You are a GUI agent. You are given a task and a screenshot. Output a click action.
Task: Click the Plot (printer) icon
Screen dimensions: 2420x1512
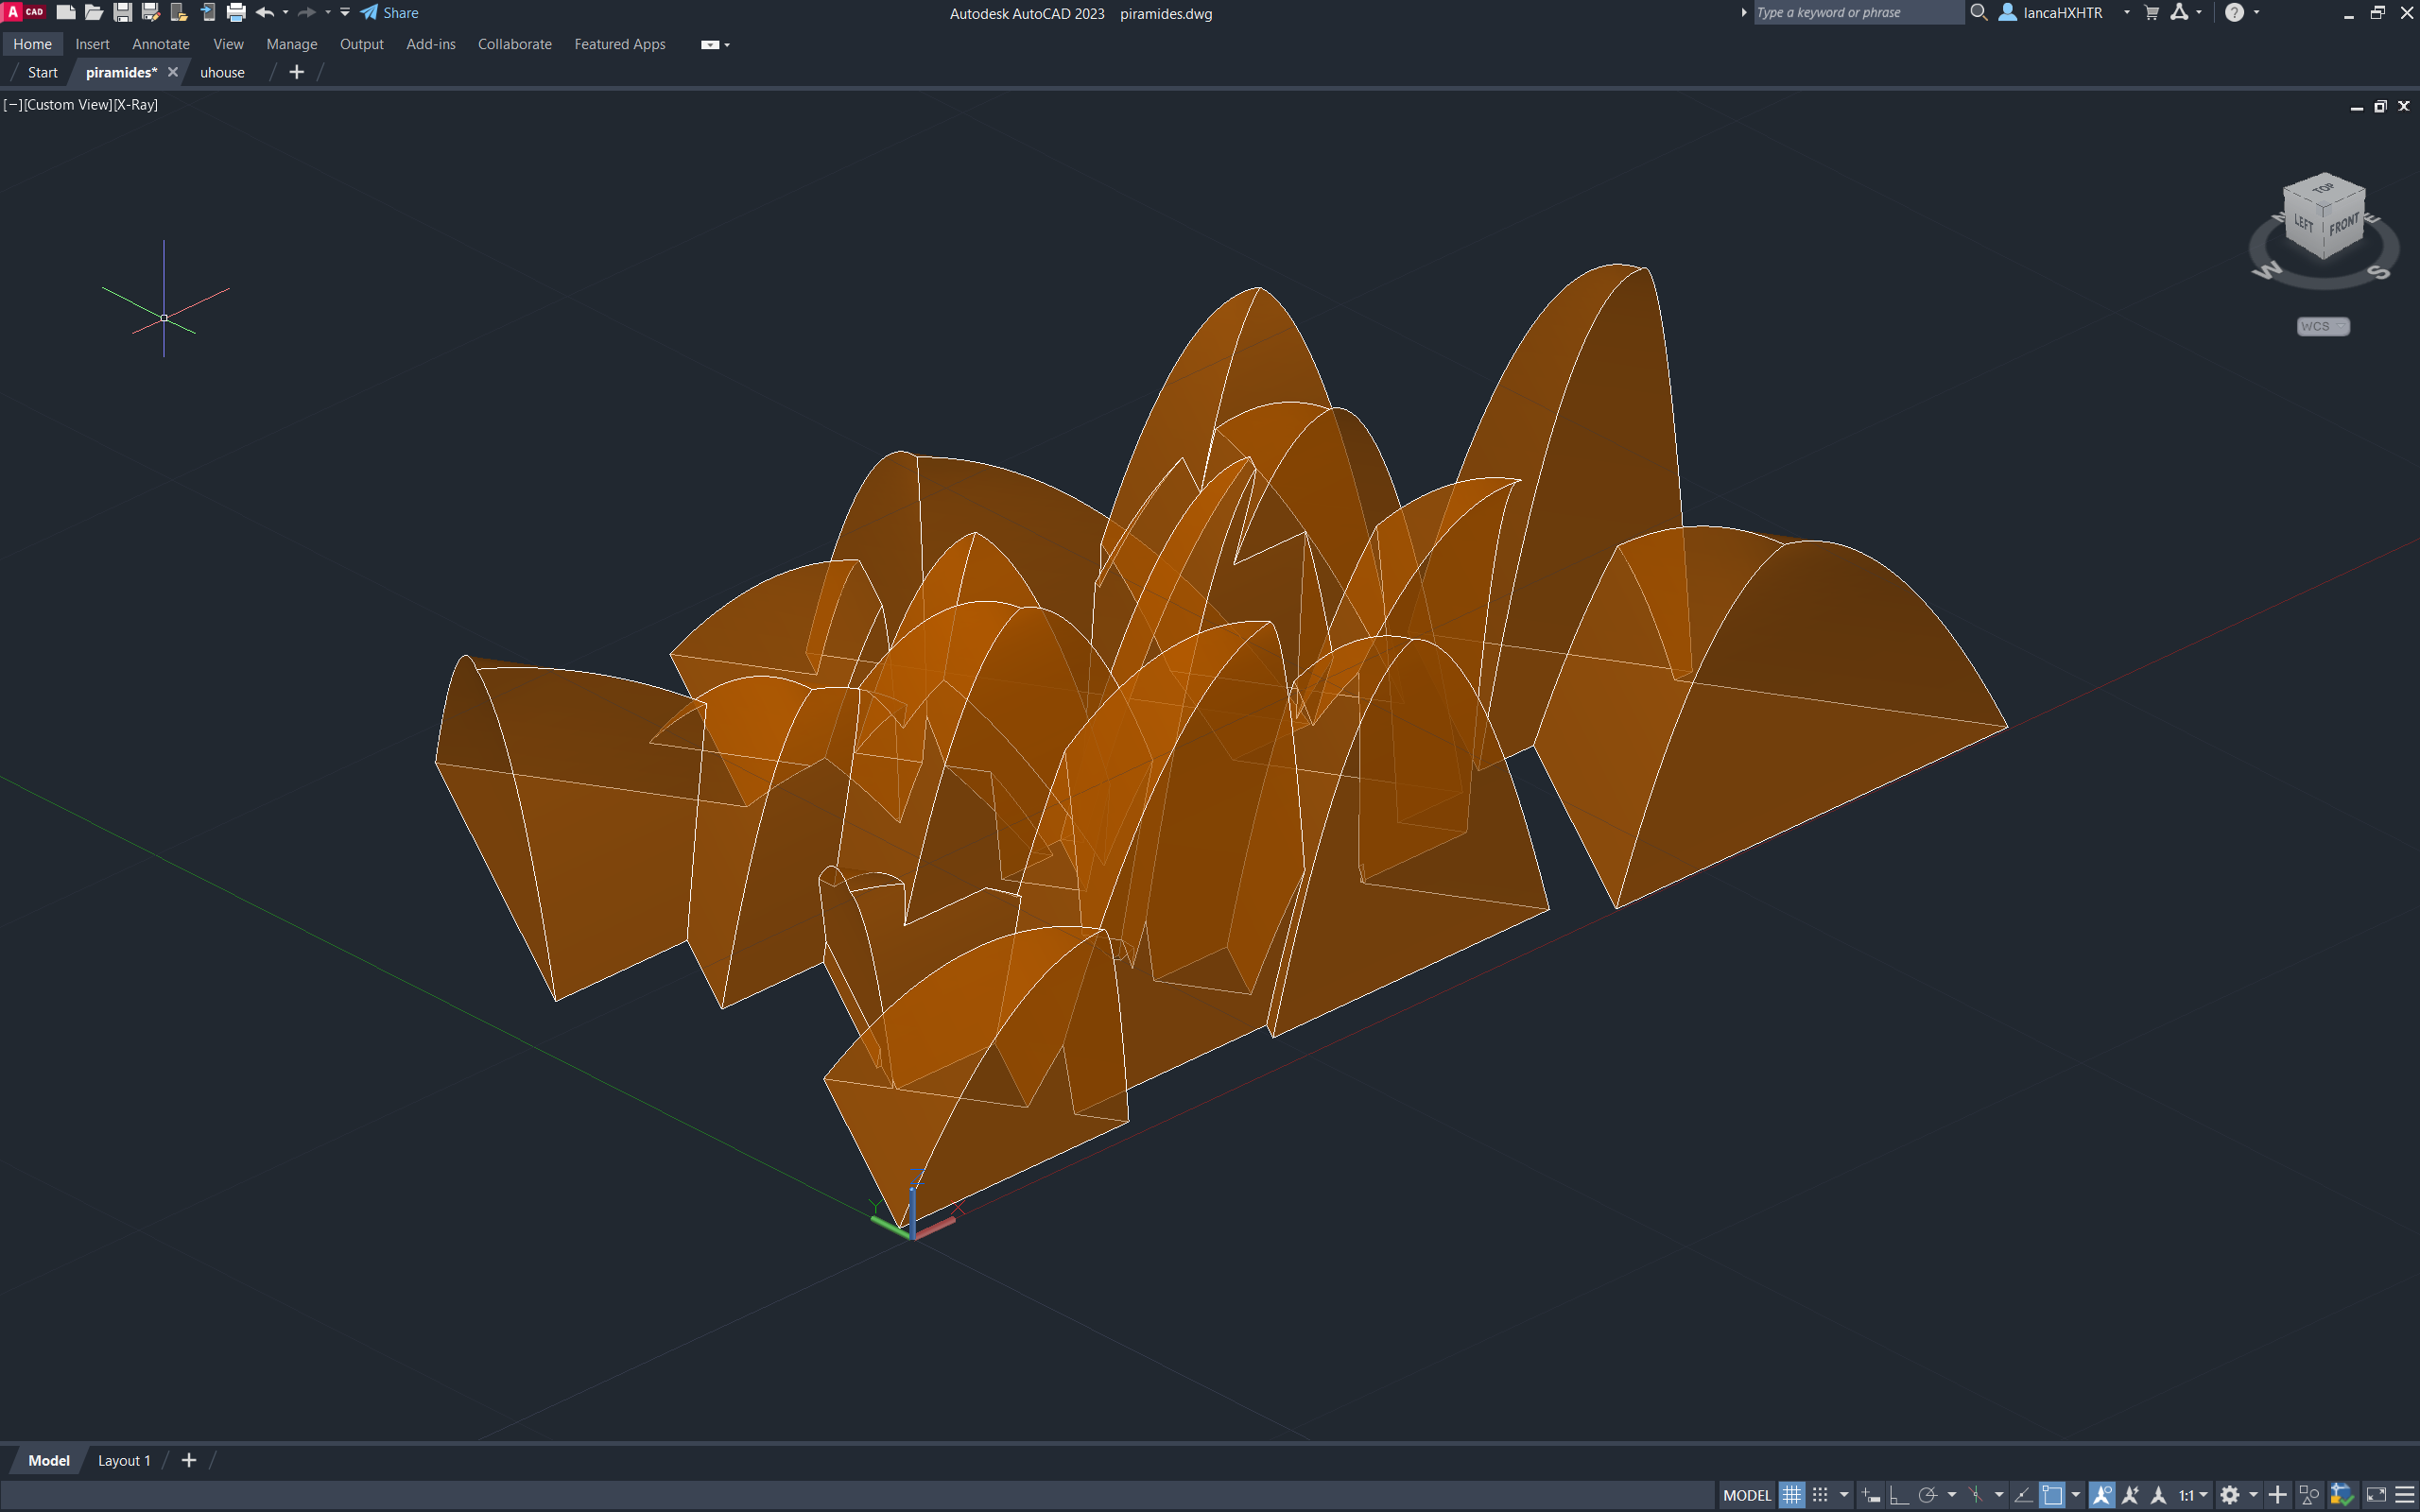point(236,13)
